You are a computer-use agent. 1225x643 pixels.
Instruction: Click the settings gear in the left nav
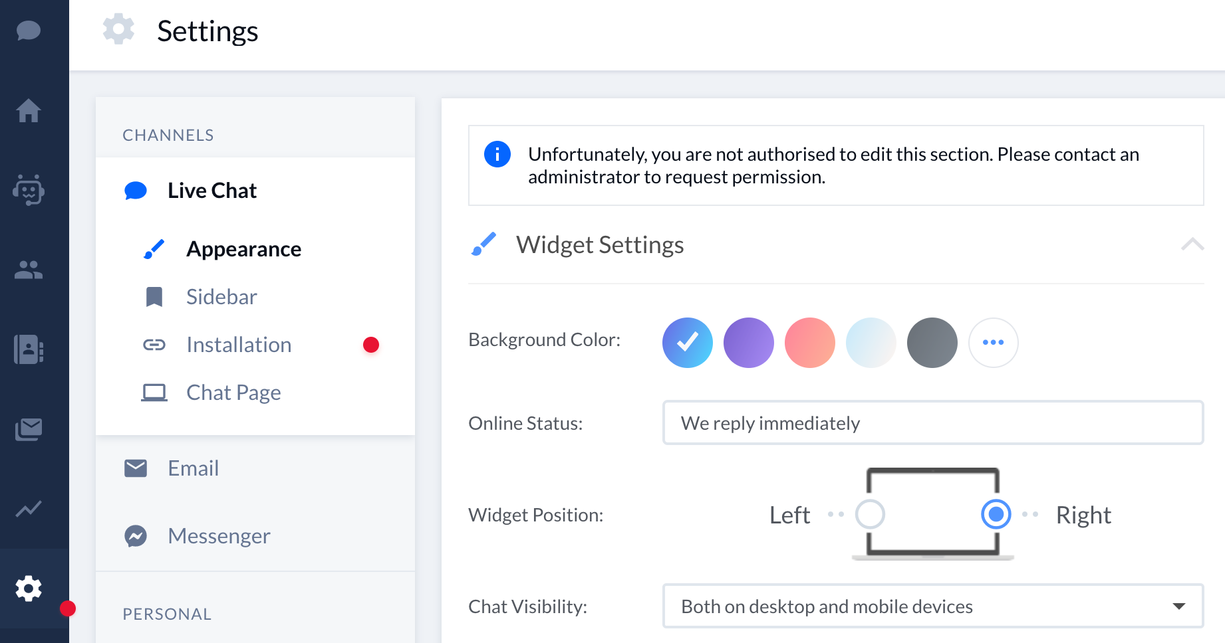(29, 589)
